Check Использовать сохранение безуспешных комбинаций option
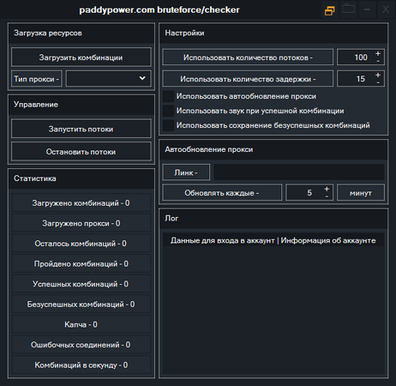 (168, 125)
